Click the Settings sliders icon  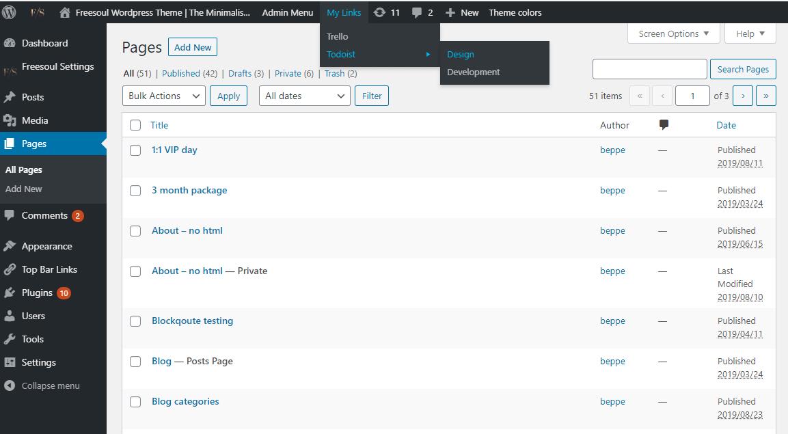(10, 362)
